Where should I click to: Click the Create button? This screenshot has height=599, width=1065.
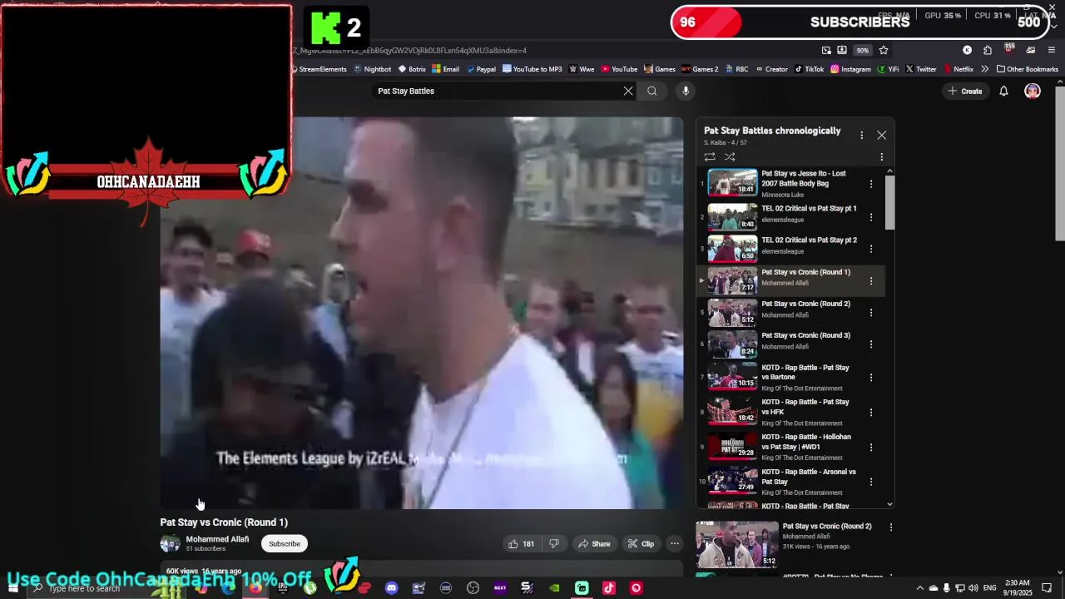(x=965, y=91)
